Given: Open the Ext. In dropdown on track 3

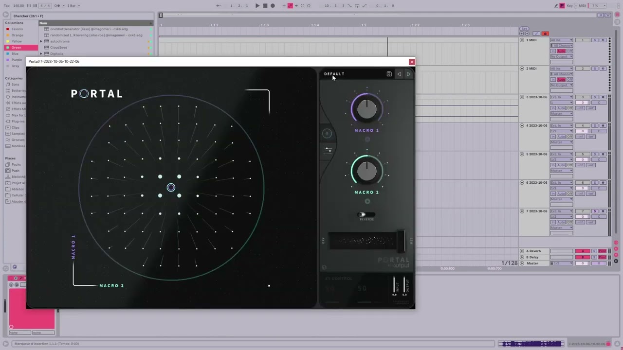Looking at the screenshot, I should coord(561,97).
